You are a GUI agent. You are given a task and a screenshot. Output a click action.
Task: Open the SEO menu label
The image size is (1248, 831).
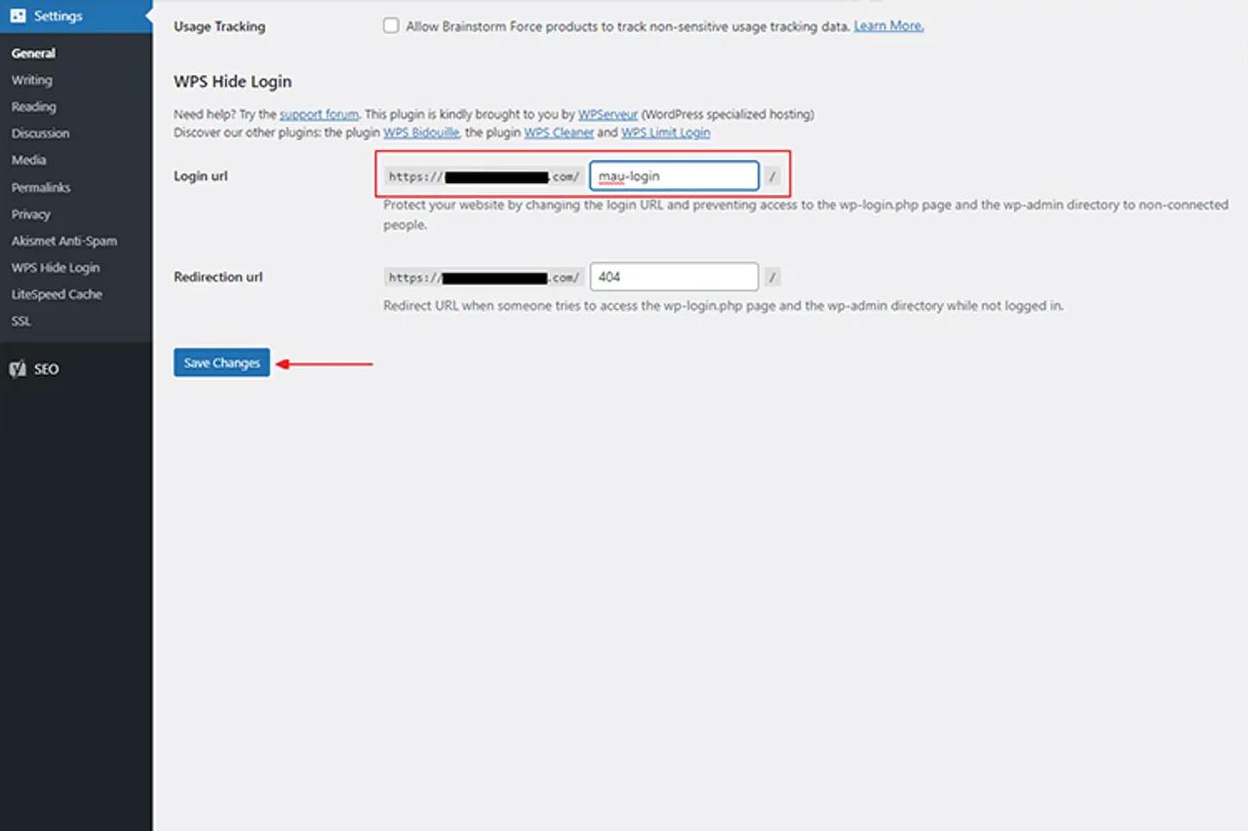coord(47,369)
